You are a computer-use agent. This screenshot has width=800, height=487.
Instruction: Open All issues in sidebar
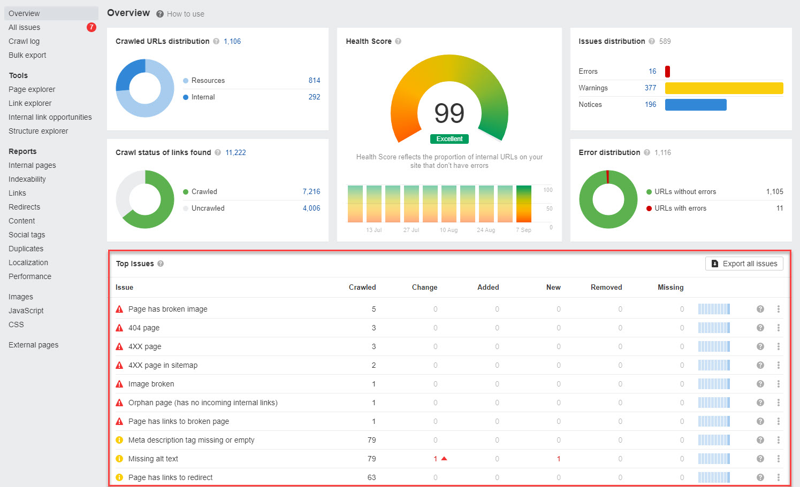coord(25,27)
